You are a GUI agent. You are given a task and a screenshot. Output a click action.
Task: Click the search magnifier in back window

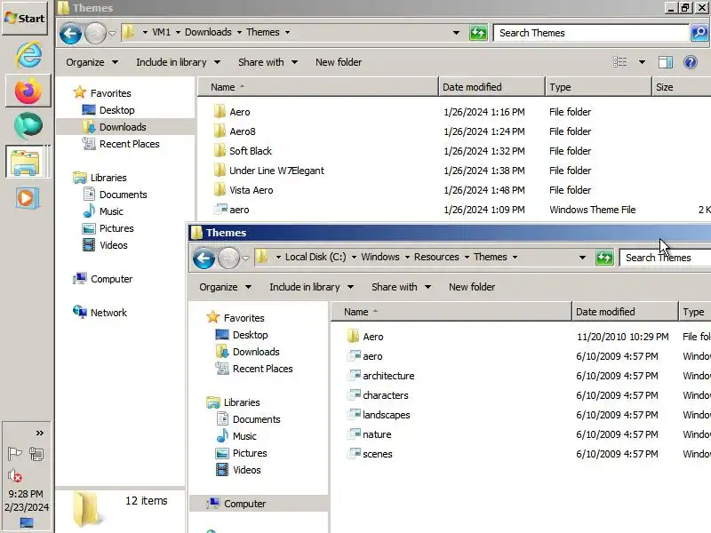[699, 33]
